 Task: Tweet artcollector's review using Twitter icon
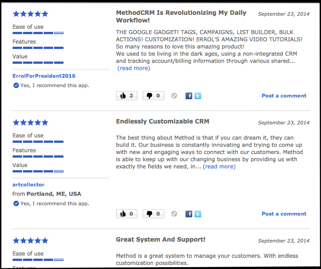click(x=198, y=214)
